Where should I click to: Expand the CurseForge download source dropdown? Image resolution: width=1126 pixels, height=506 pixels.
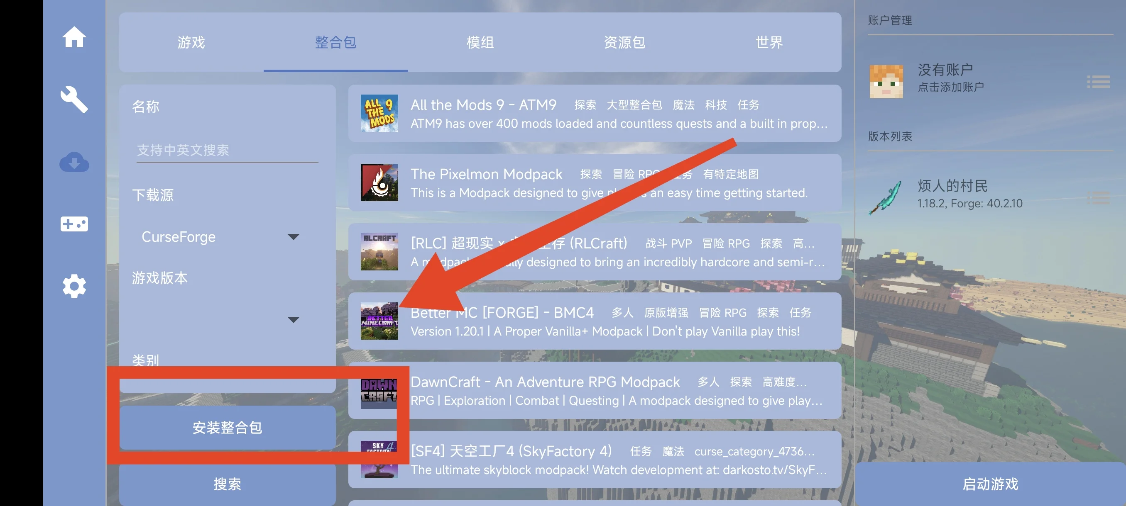pyautogui.click(x=221, y=237)
